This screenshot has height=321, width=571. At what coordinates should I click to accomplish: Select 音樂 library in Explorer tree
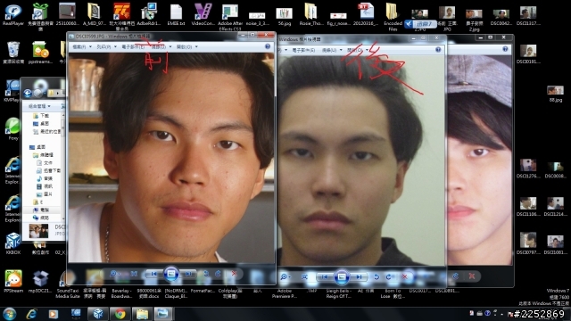[45, 178]
